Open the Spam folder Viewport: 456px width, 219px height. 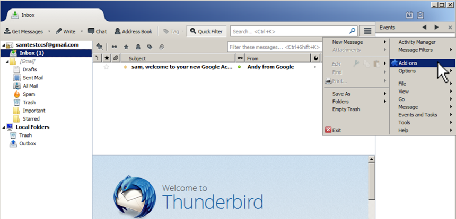[x=29, y=94]
